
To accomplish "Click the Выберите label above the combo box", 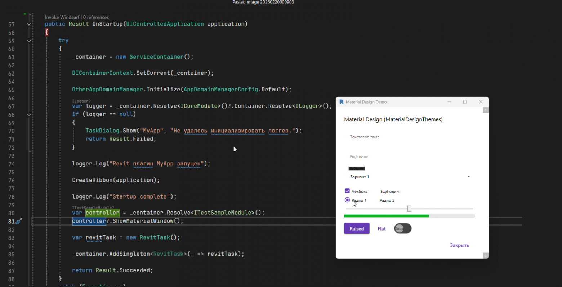I will point(357,168).
